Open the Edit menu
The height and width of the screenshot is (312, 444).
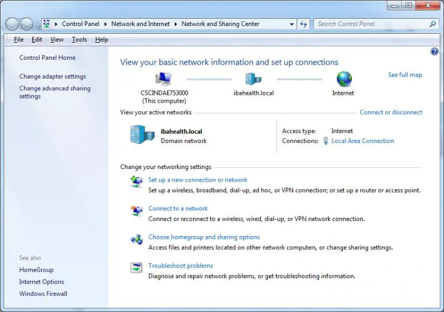pos(37,39)
